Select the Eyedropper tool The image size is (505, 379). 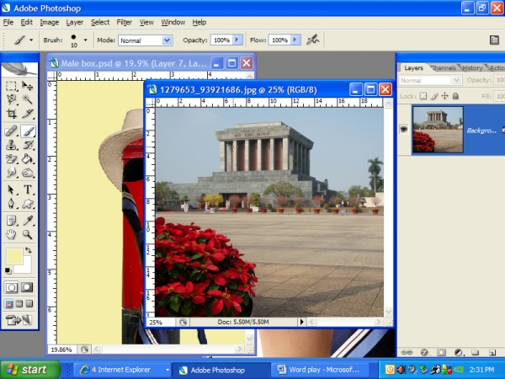pos(28,221)
